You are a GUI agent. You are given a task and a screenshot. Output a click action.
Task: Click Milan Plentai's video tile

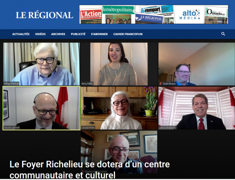[42, 64]
